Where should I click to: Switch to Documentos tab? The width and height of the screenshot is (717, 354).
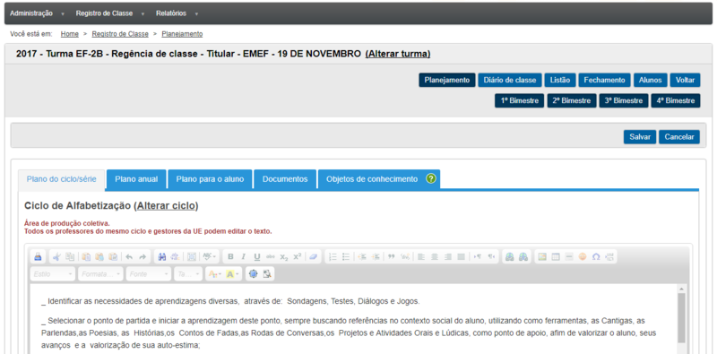point(285,179)
